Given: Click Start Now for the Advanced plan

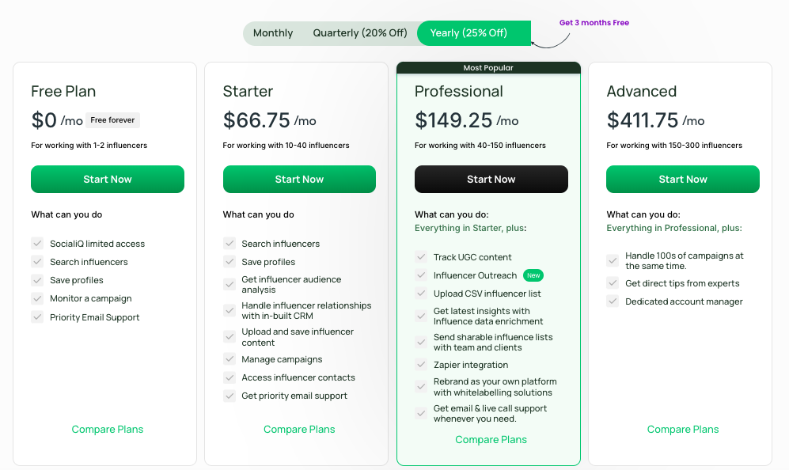Looking at the screenshot, I should pyautogui.click(x=683, y=179).
